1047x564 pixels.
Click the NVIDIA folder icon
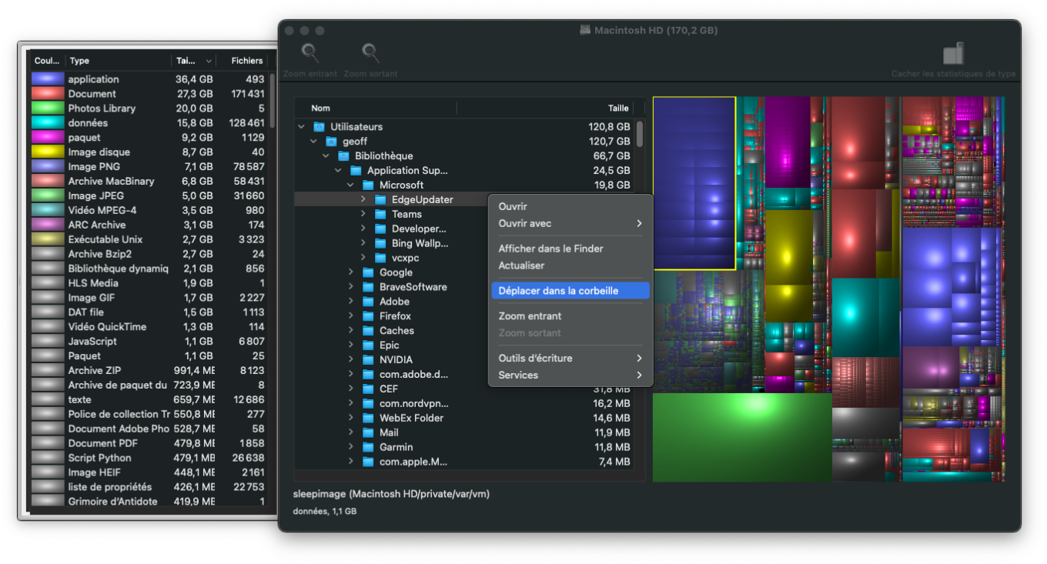coord(368,360)
